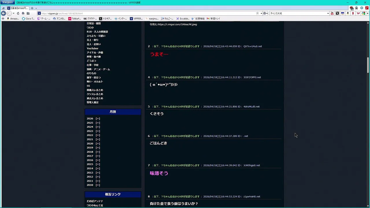Screen dimensions: 370x208
Task: Click the 45 badge icon in the top right
Action: pos(351,8)
